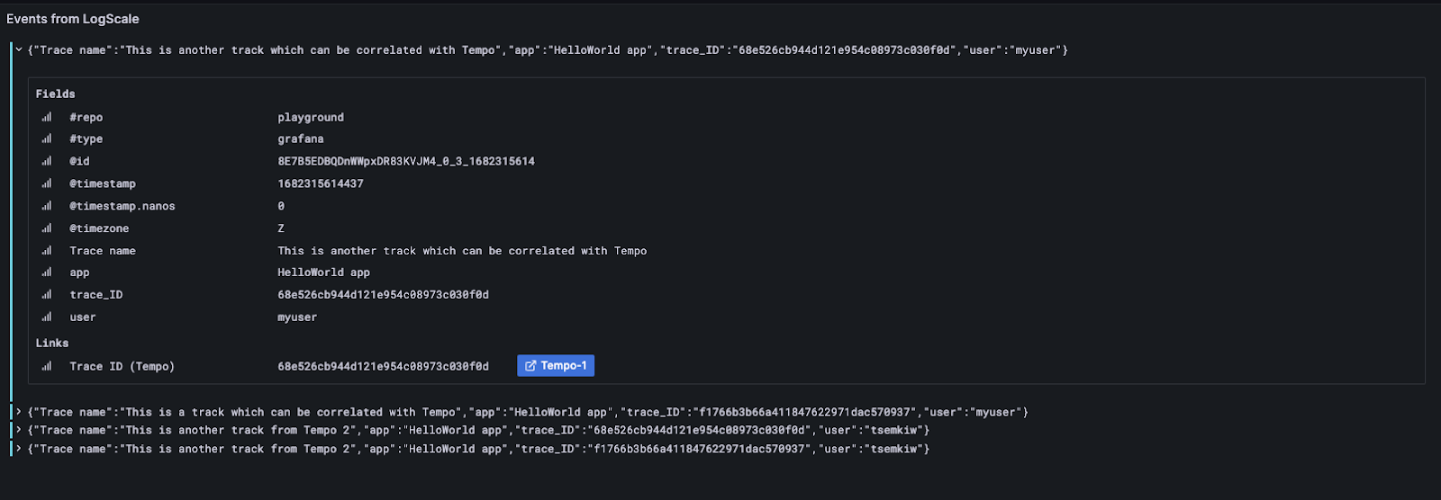The height and width of the screenshot is (500, 1441).
Task: Click stats icon for @timestamp.nanos field
Action: tap(47, 206)
